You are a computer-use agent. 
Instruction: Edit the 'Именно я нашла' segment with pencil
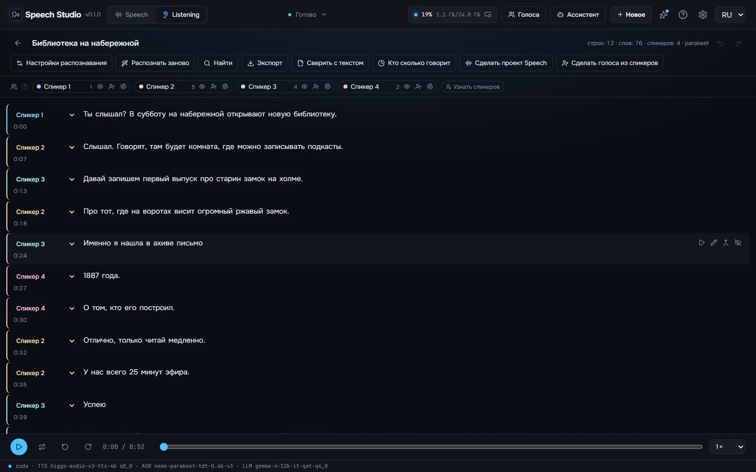[x=714, y=243]
